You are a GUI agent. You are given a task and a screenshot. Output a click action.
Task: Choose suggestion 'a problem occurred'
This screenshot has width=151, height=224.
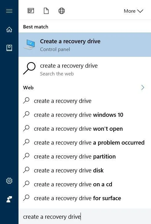(85, 142)
